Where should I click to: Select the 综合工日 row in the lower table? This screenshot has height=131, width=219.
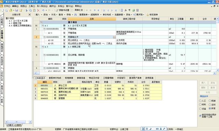click(x=98, y=85)
